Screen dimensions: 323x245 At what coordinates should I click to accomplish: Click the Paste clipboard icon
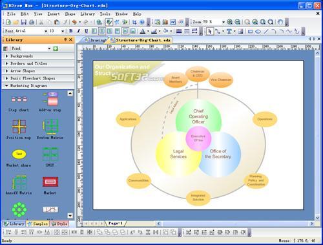pos(57,22)
